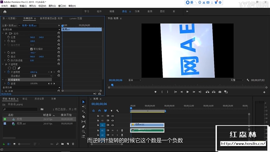
Task: Toggle animation stopwatch for 旋转
Action: [8, 52]
